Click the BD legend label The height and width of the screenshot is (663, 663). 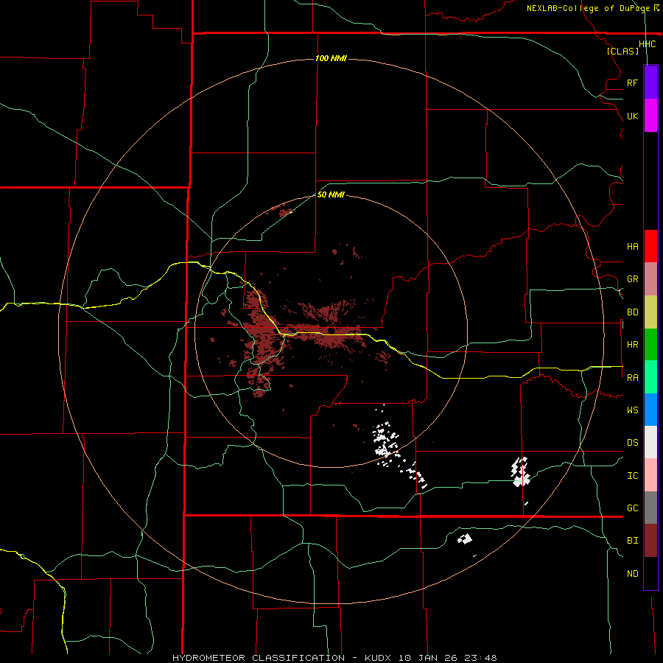click(632, 312)
